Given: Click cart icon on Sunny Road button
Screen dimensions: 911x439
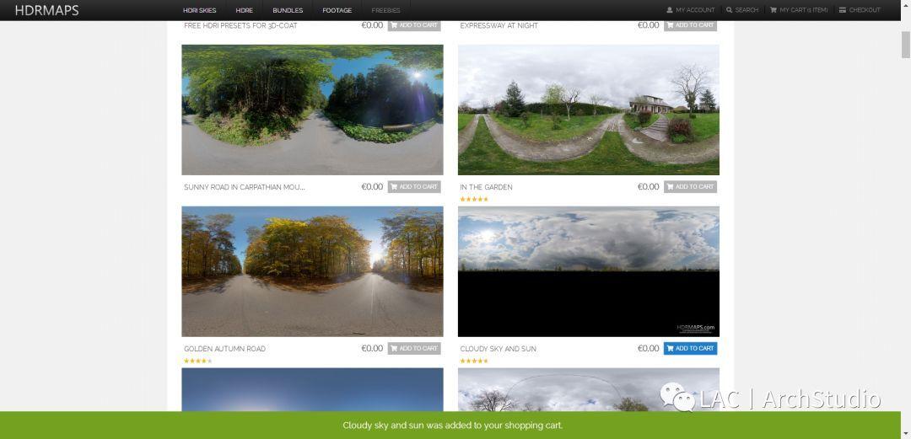Looking at the screenshot, I should tap(394, 187).
